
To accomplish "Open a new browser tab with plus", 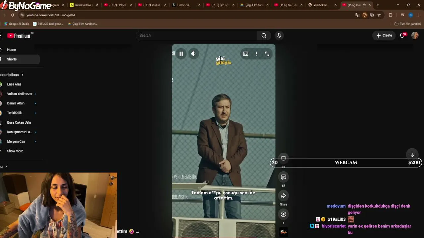I will tap(378, 5).
